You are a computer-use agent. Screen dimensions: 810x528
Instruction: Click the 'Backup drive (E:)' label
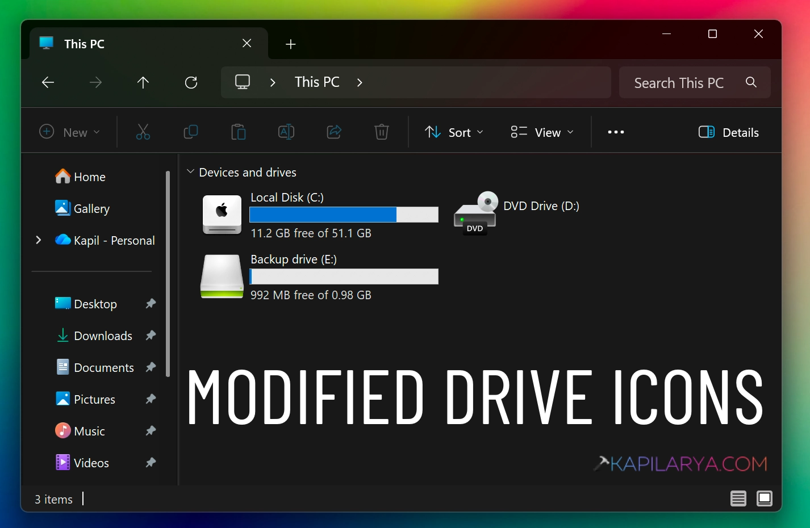294,259
